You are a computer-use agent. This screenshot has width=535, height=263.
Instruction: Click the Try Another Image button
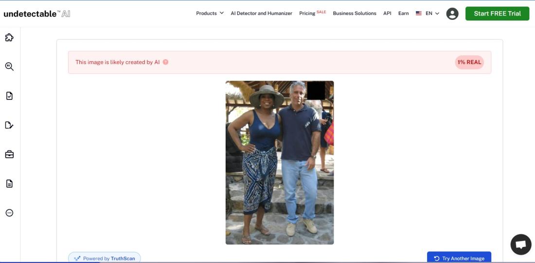[459, 258]
